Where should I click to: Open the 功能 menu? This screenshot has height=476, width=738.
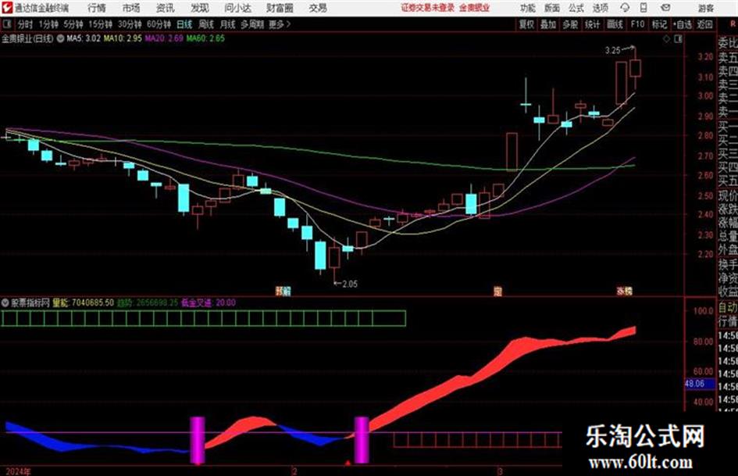click(x=528, y=8)
